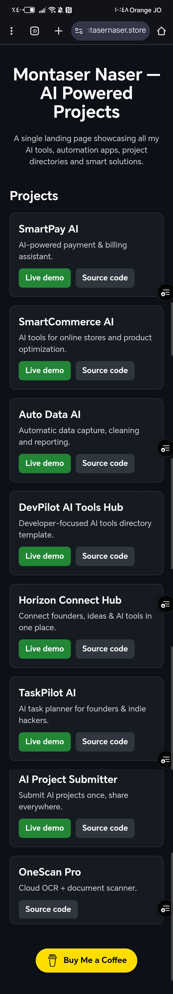
Task: Open Source code for AI Project Submitter
Action: (105, 828)
